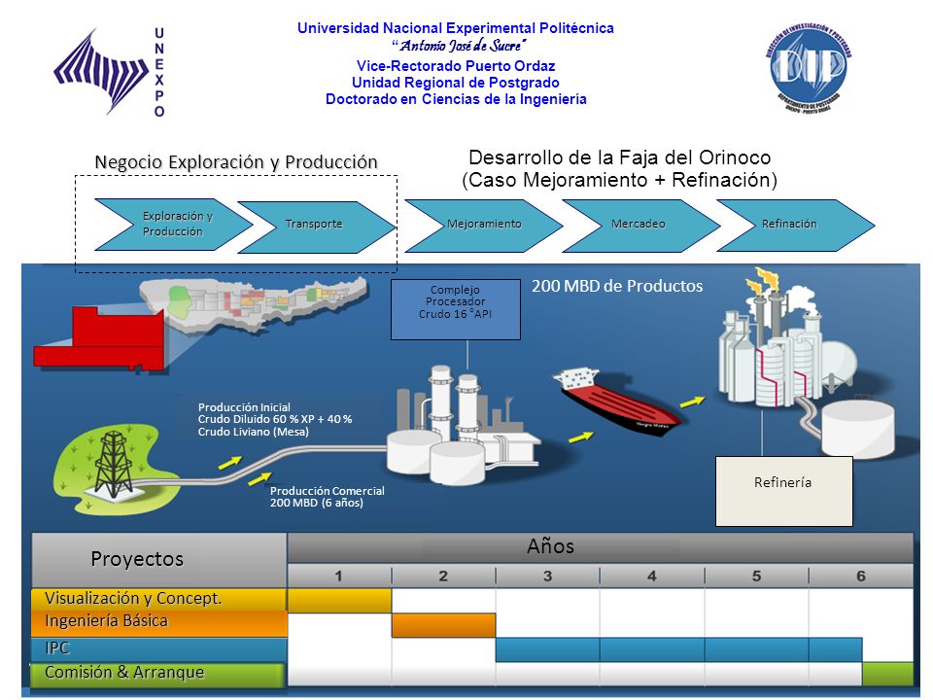Screen dimensions: 933x700
Task: Click year column header 4
Action: (x=652, y=576)
